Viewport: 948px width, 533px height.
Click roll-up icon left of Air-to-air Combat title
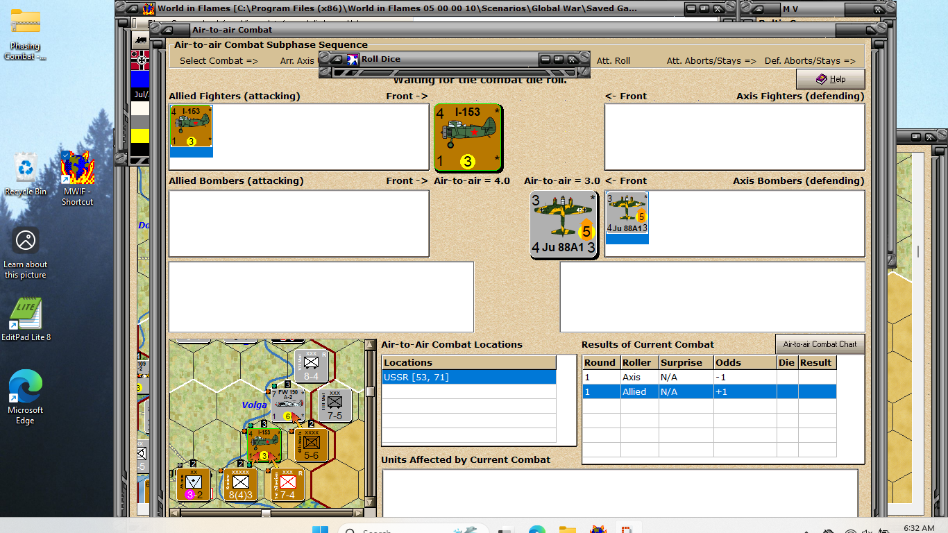167,30
